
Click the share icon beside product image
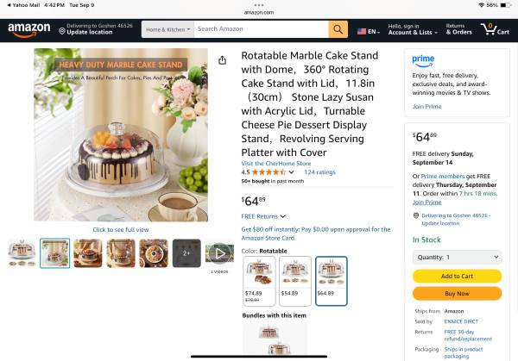pyautogui.click(x=223, y=60)
